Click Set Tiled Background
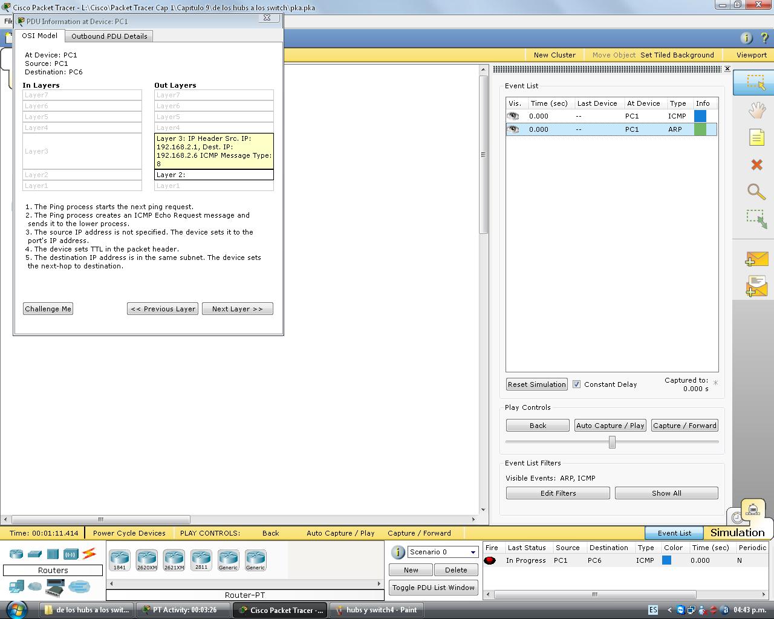The width and height of the screenshot is (774, 619). tap(677, 55)
